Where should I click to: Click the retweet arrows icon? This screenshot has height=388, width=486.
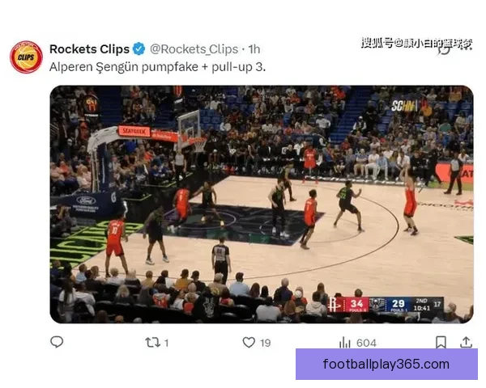[x=152, y=343]
